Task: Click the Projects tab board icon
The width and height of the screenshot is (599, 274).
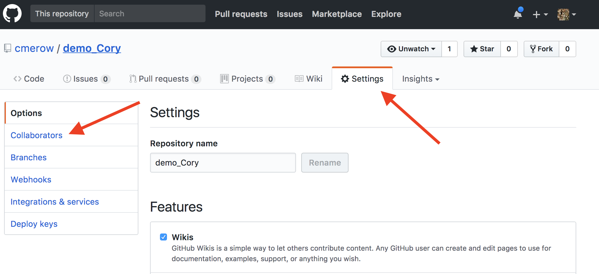Action: coord(224,79)
